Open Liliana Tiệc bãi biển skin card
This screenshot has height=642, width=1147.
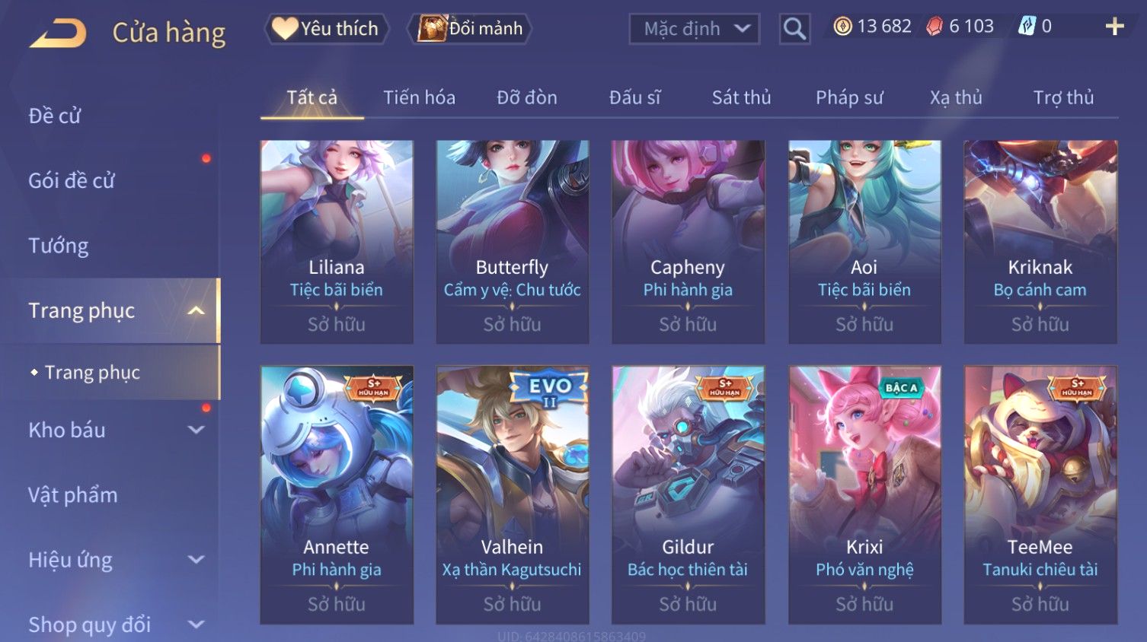pyautogui.click(x=337, y=242)
